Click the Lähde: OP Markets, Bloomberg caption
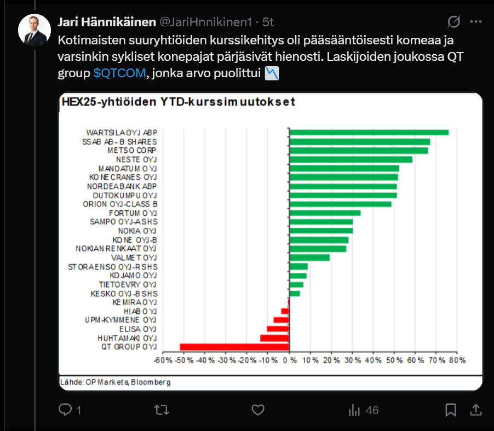The width and height of the screenshot is (494, 431). (x=116, y=382)
